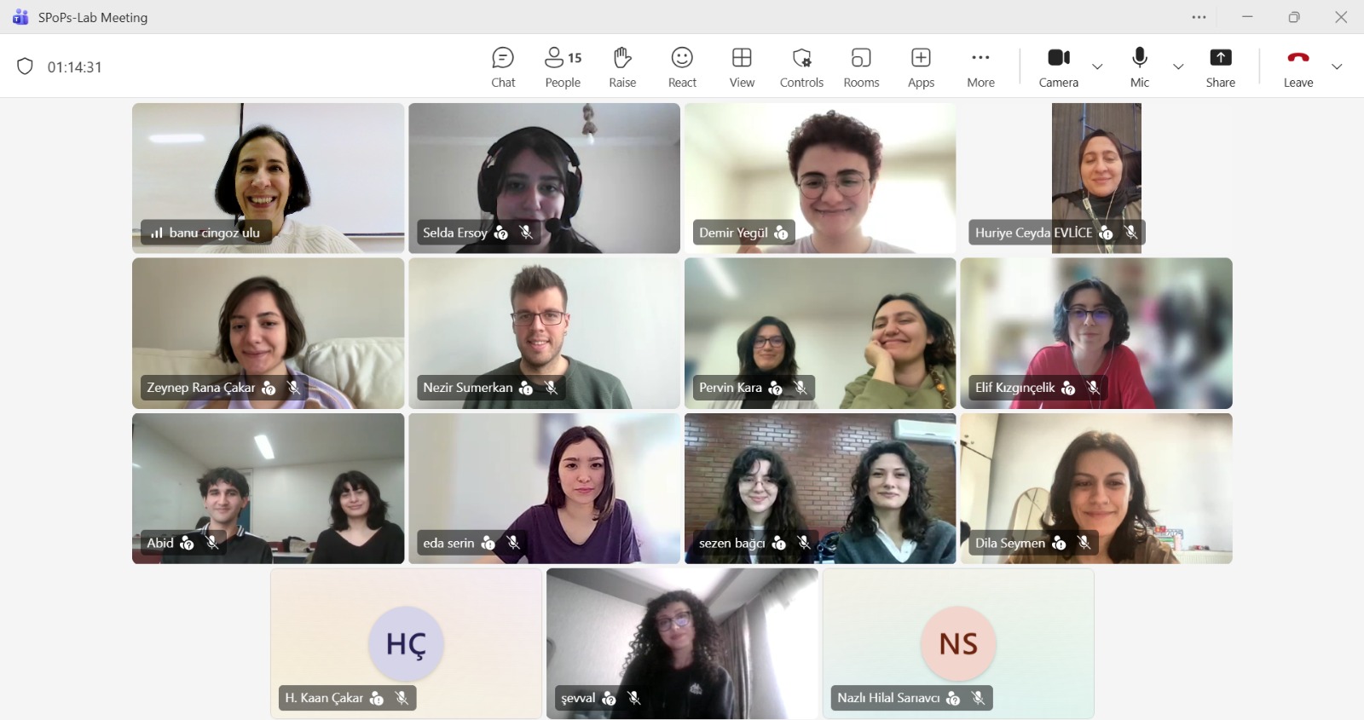Open the Chat panel
Viewport: 1364px width, 720px height.
(503, 67)
